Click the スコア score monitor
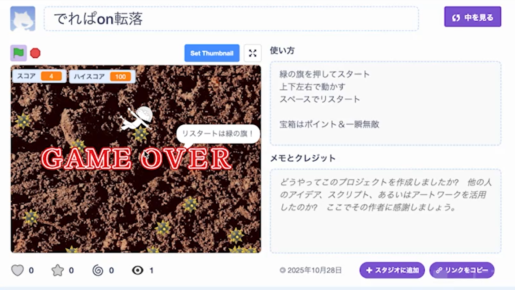Screen dimensions: 515x290 39,76
